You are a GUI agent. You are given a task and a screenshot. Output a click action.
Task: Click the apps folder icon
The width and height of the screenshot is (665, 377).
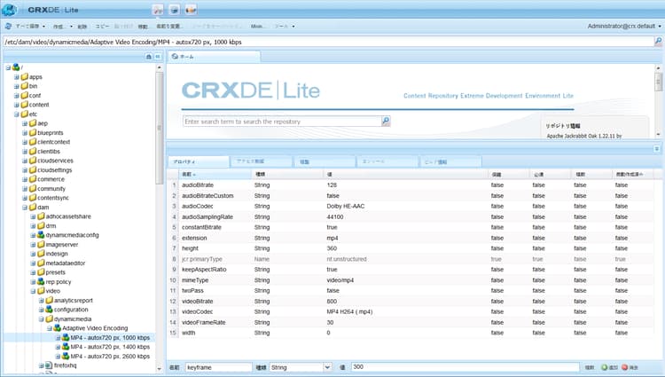tap(24, 77)
